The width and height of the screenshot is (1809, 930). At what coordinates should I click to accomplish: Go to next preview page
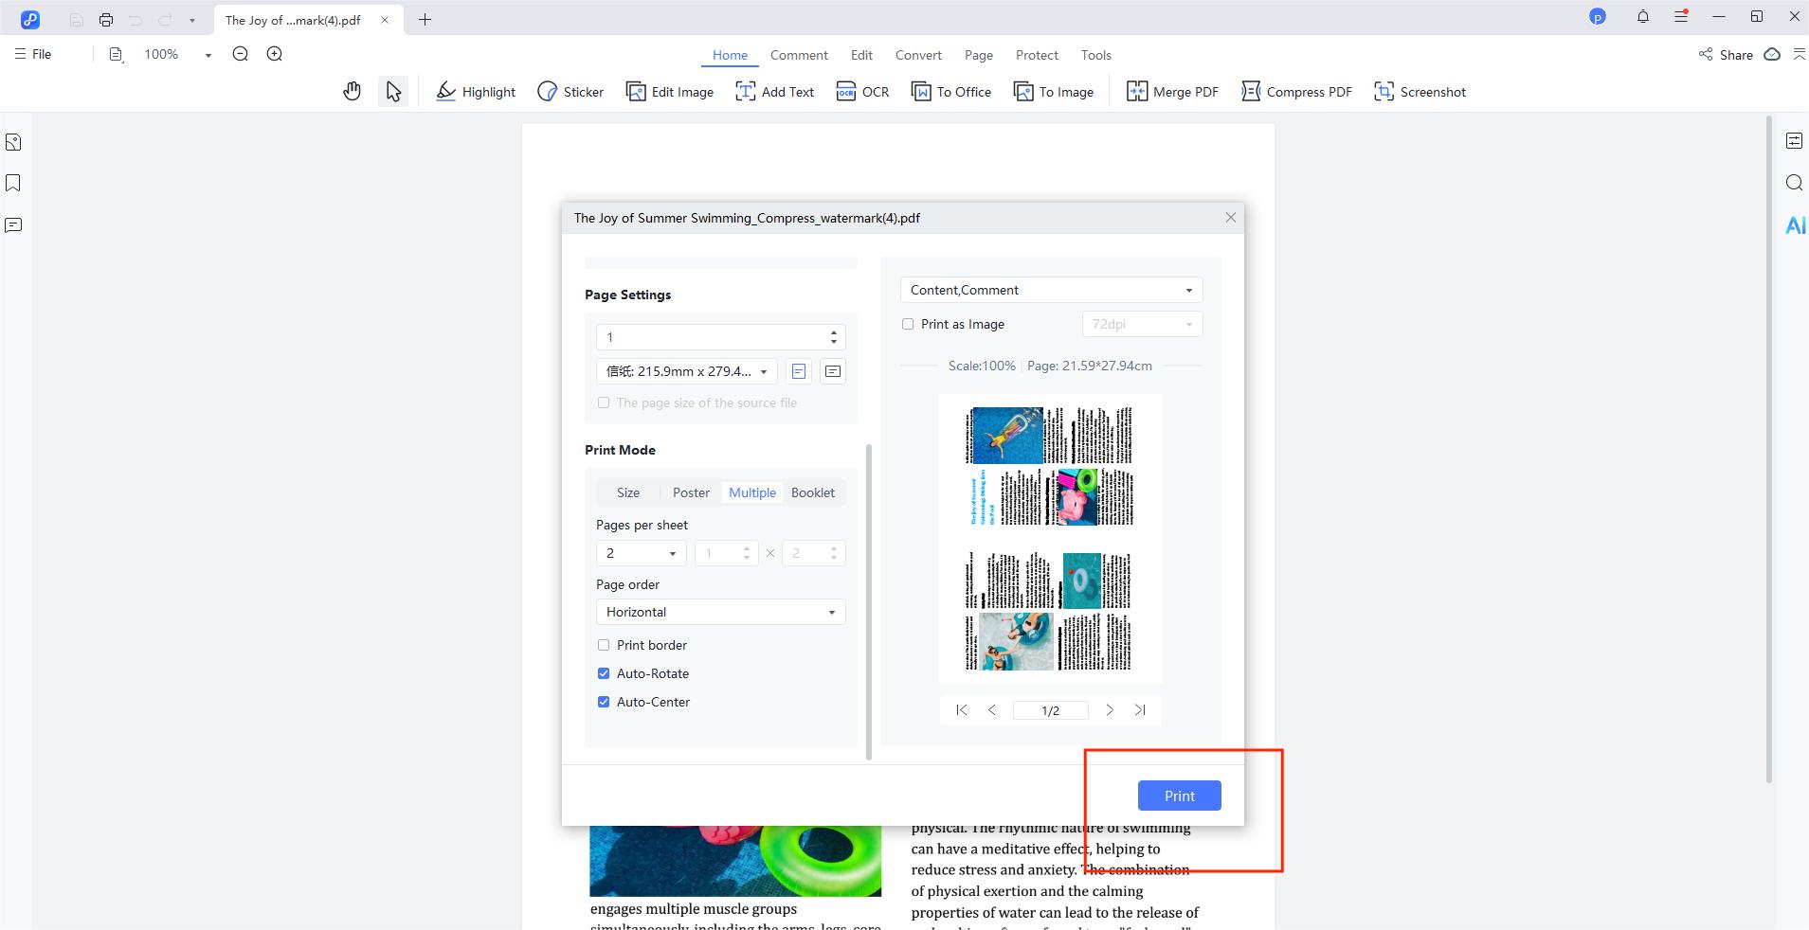coord(1110,710)
